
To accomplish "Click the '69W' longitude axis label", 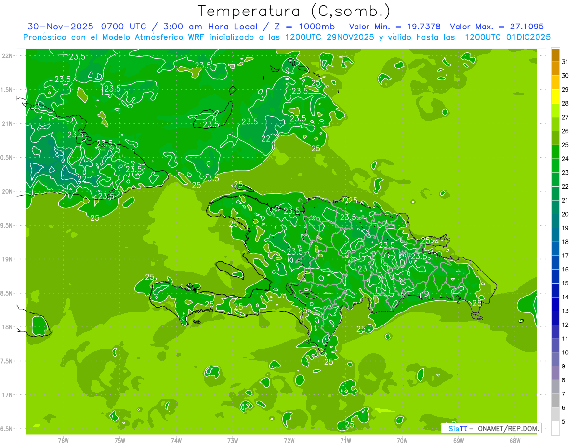I will point(459,440).
